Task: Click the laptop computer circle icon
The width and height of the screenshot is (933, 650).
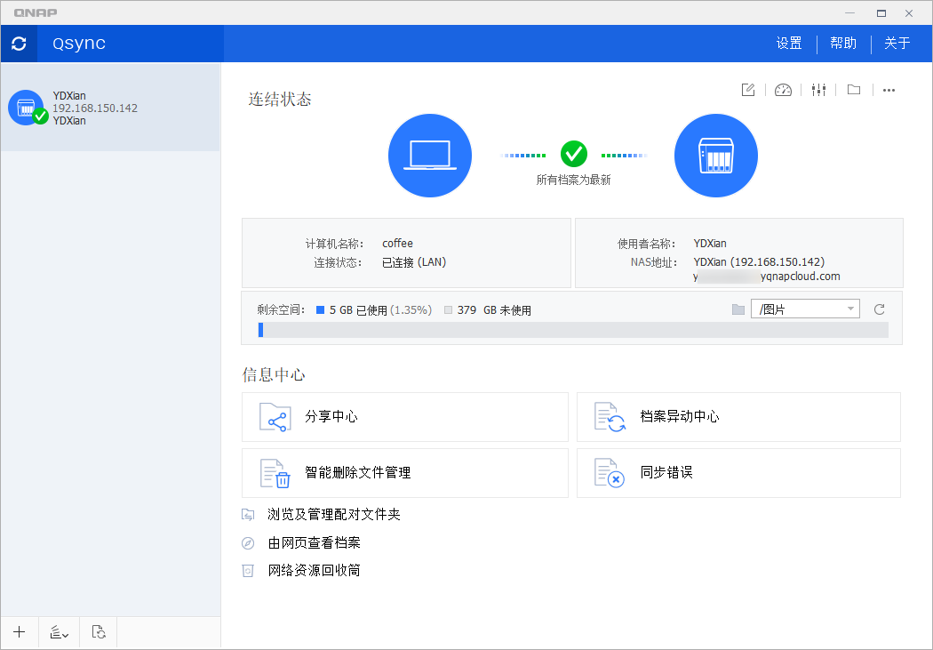Action: 430,156
